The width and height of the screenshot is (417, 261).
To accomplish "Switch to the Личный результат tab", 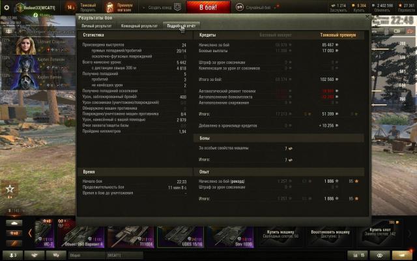I will [x=96, y=25].
